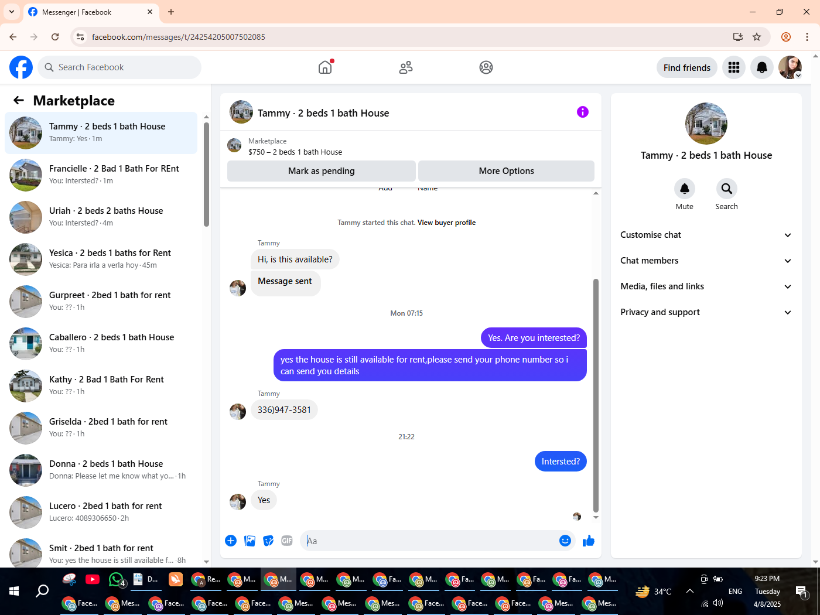Open Griselda 2bed 1 bath for rent chat

tap(101, 428)
